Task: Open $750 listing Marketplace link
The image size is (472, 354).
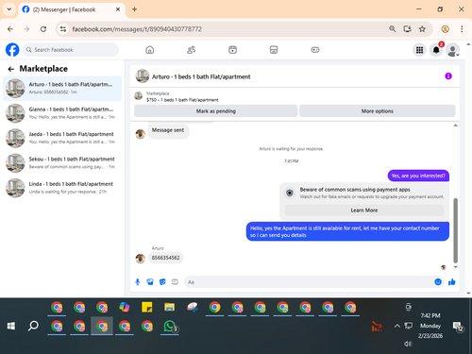Action: pyautogui.click(x=182, y=100)
